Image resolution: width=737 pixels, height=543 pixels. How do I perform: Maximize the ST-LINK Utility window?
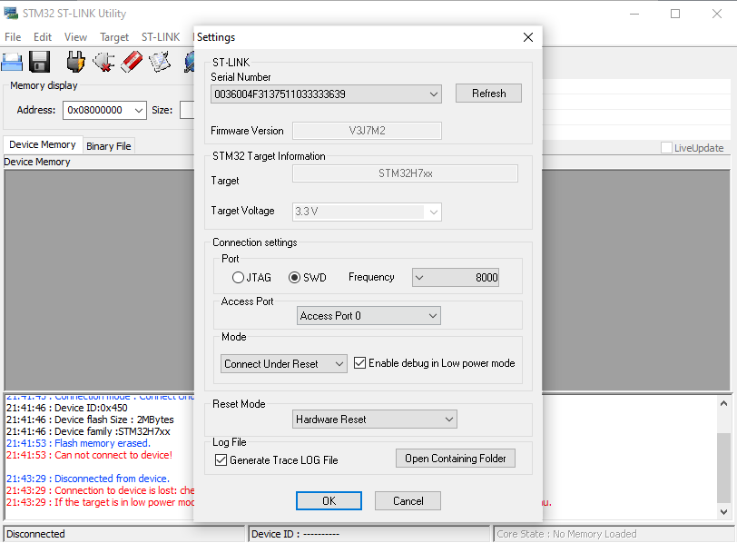pyautogui.click(x=675, y=14)
